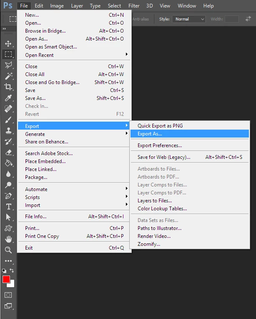The image size is (256, 319).
Task: Change the screen mode
Action: [8, 306]
